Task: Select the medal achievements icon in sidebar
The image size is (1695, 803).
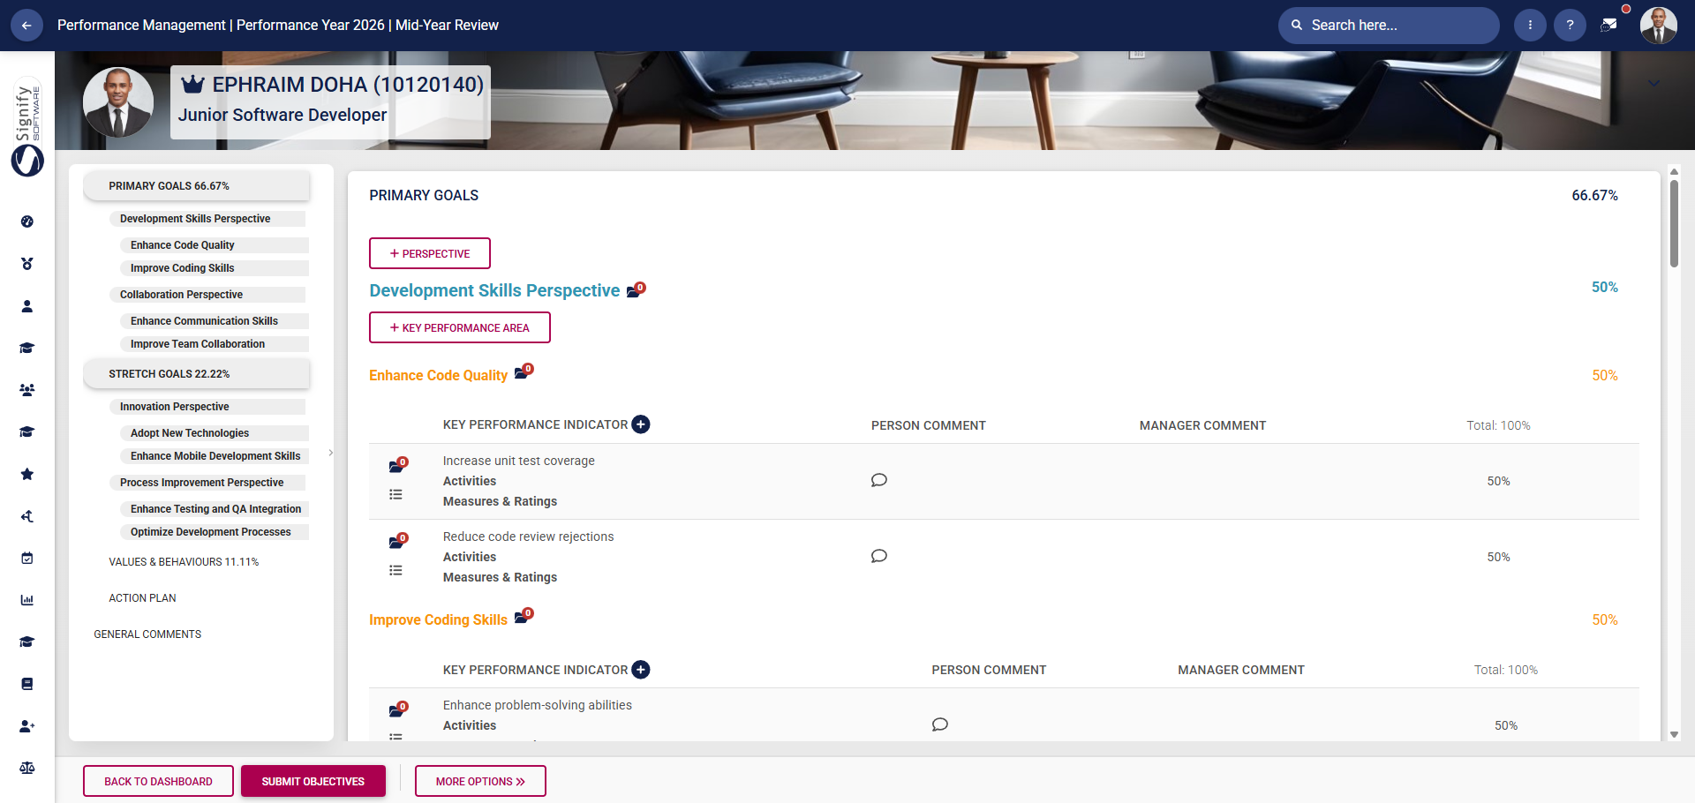Action: [26, 263]
